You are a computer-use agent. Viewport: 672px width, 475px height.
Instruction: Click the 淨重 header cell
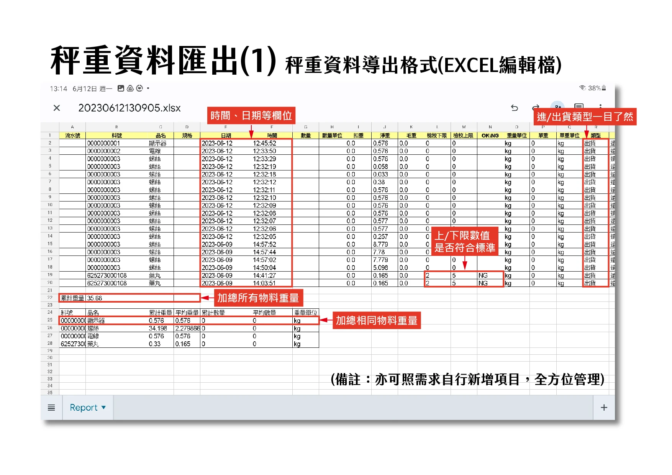point(385,136)
